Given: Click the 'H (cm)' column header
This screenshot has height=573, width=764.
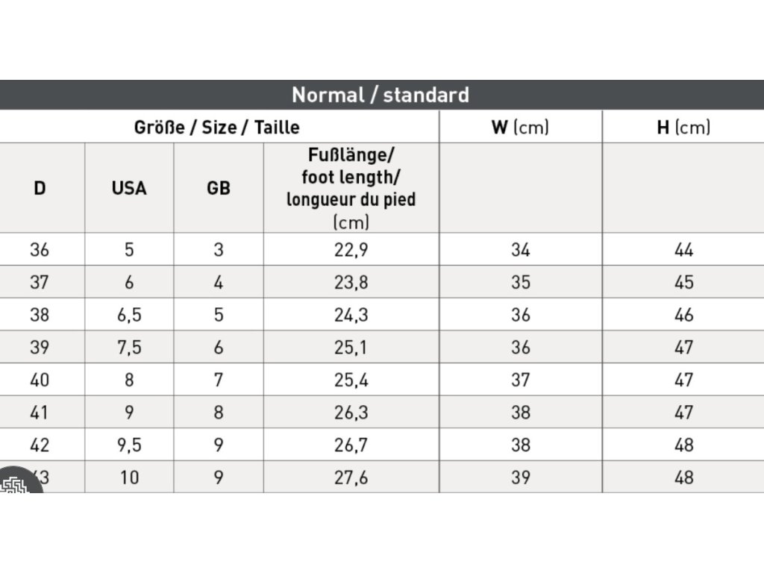Looking at the screenshot, I should pyautogui.click(x=683, y=127).
